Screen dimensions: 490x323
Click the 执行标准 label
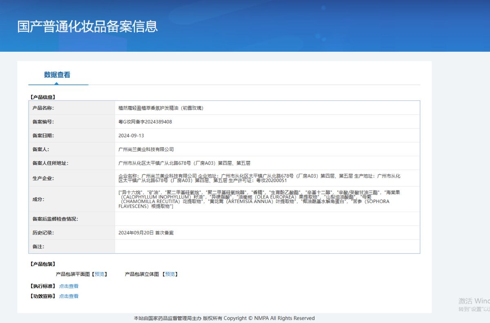[x=43, y=286]
